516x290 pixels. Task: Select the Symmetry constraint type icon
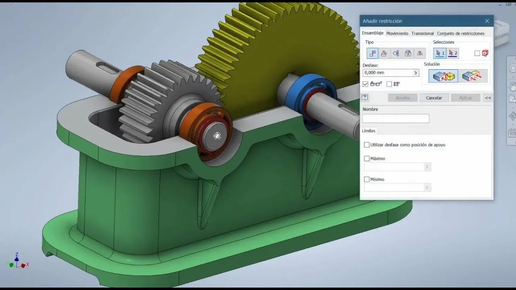419,53
